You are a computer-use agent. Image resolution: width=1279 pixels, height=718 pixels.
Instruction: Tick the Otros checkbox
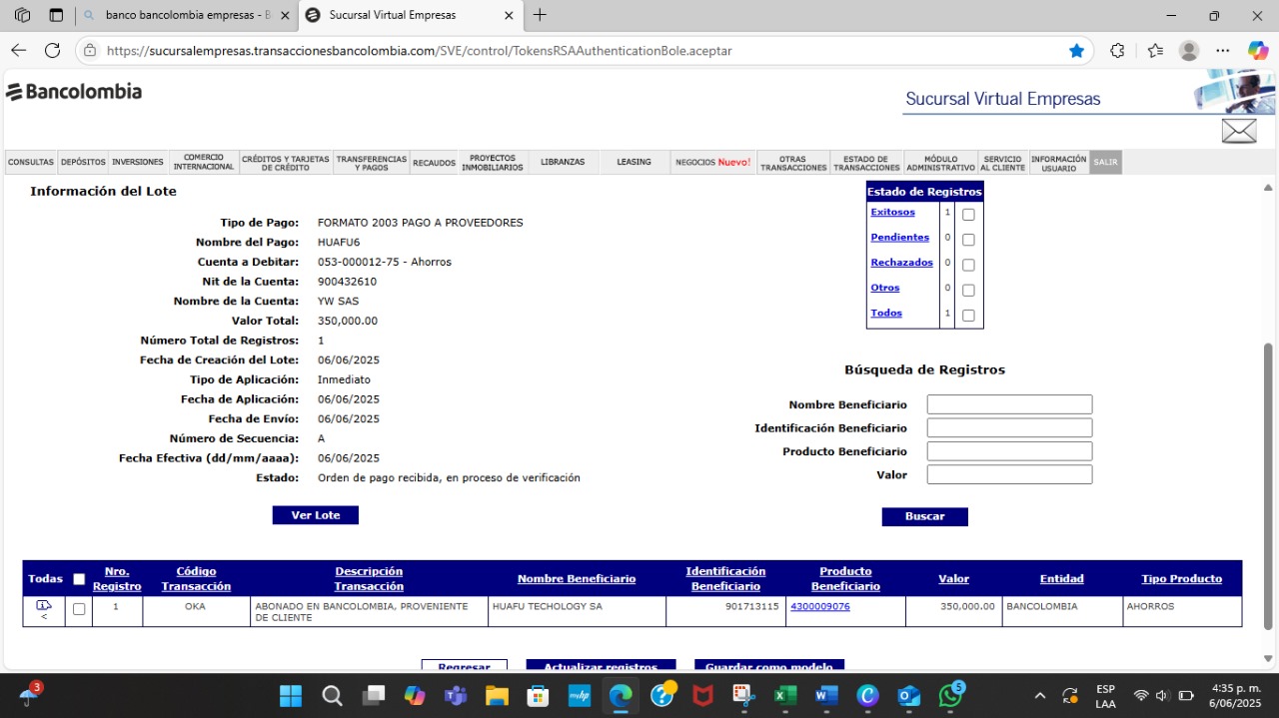point(968,291)
